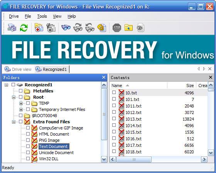This screenshot has height=173, width=216.
Task: Click the blue binoculars find icon
Action: tap(66, 27)
